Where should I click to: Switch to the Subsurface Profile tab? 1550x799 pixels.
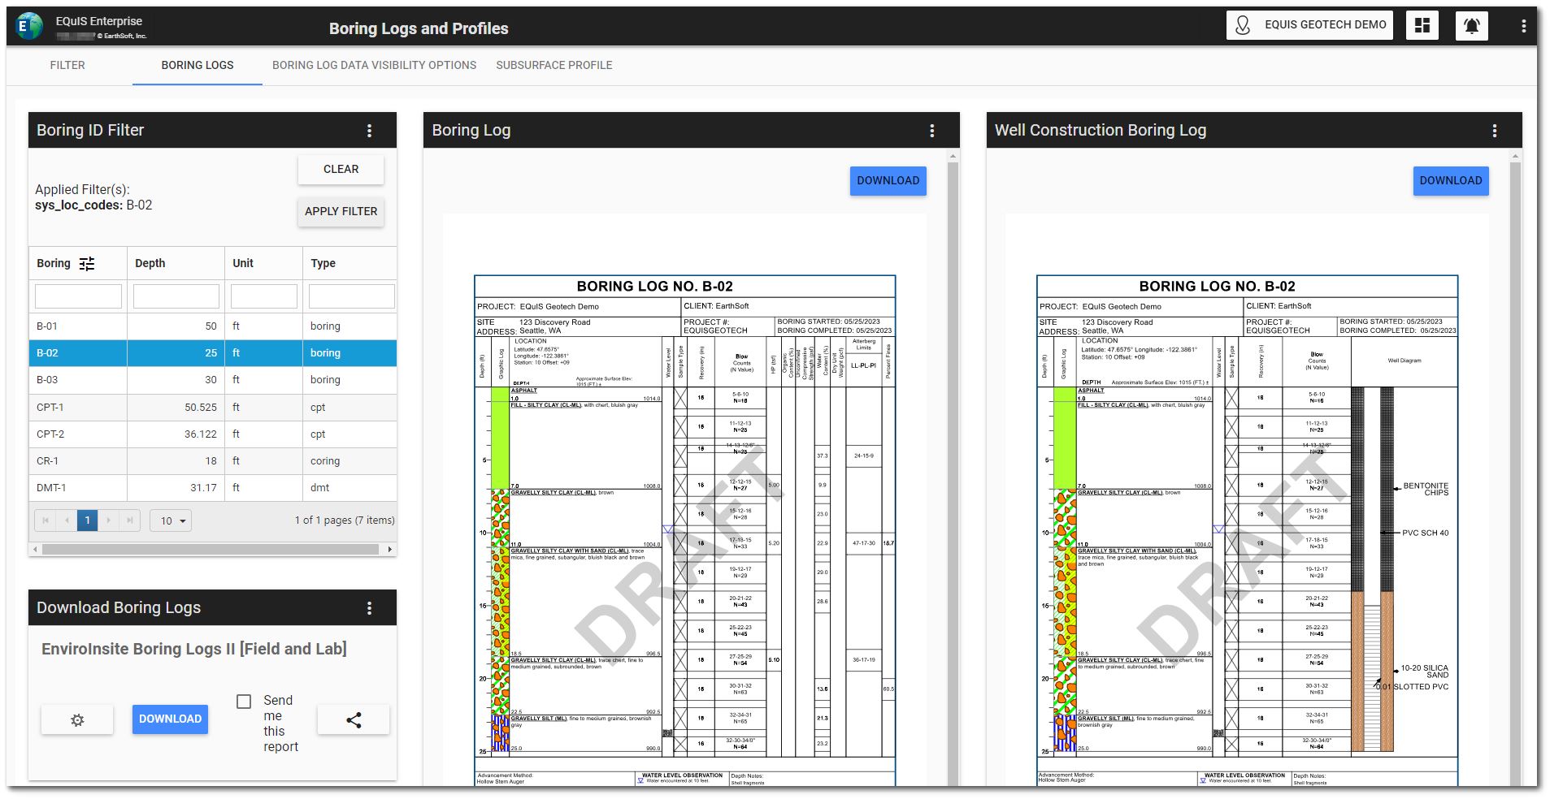click(x=554, y=66)
